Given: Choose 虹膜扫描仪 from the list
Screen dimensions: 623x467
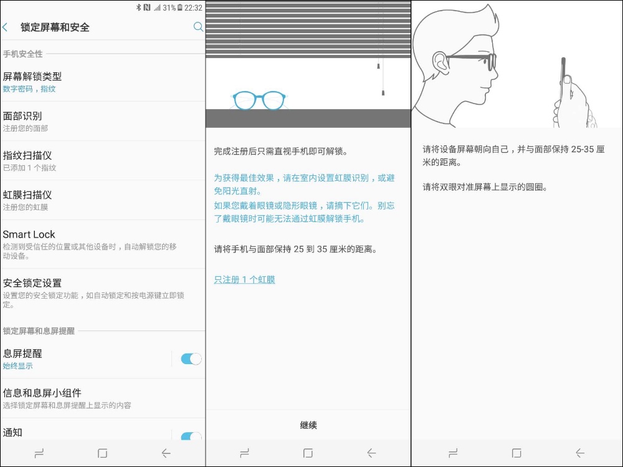Looking at the screenshot, I should click(x=93, y=200).
